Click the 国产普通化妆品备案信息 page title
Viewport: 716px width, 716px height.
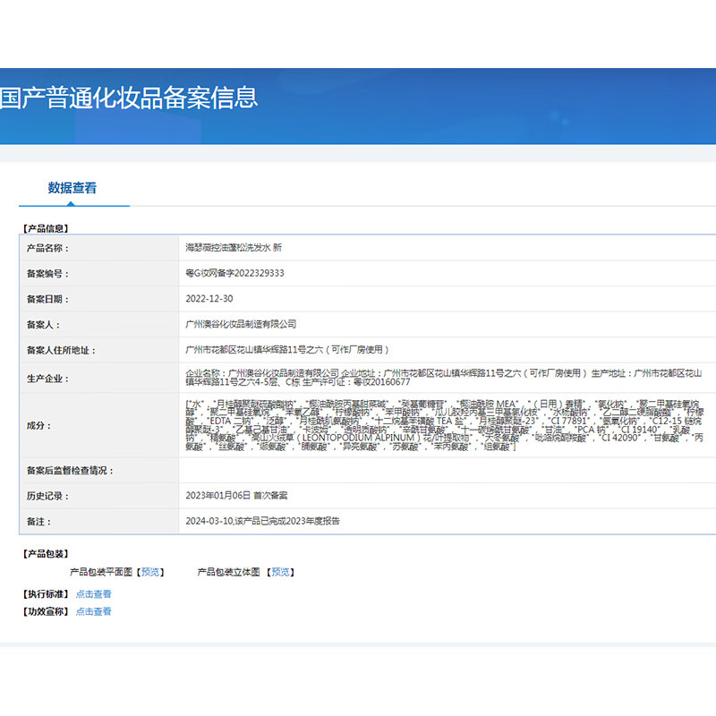tap(129, 98)
